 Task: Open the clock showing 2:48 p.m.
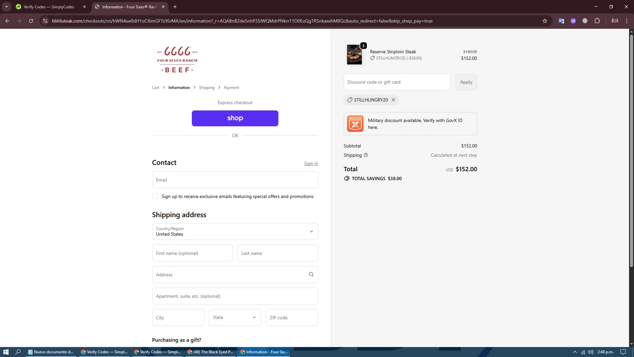pos(606,352)
